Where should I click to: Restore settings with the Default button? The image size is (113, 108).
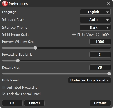point(100,103)
